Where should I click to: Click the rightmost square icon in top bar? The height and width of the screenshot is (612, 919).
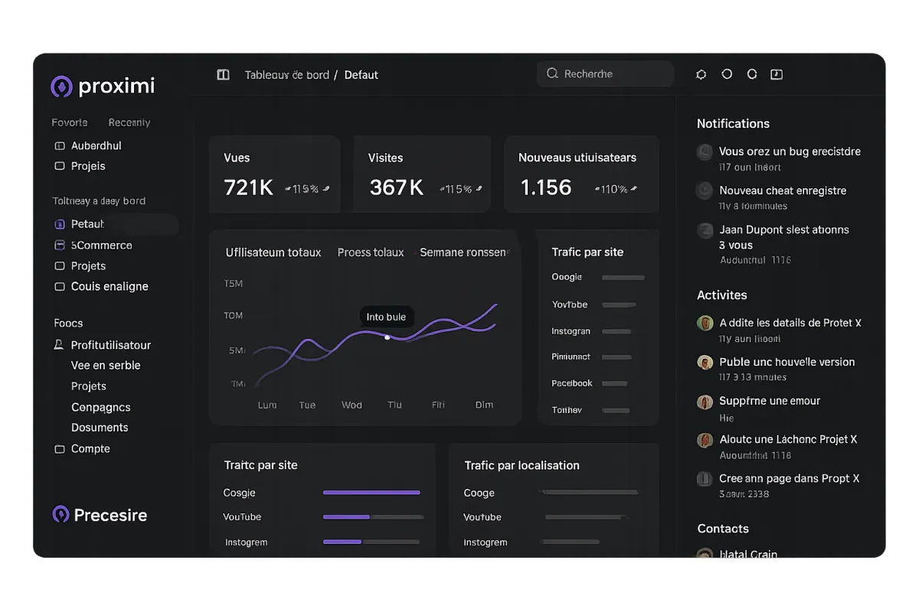777,74
